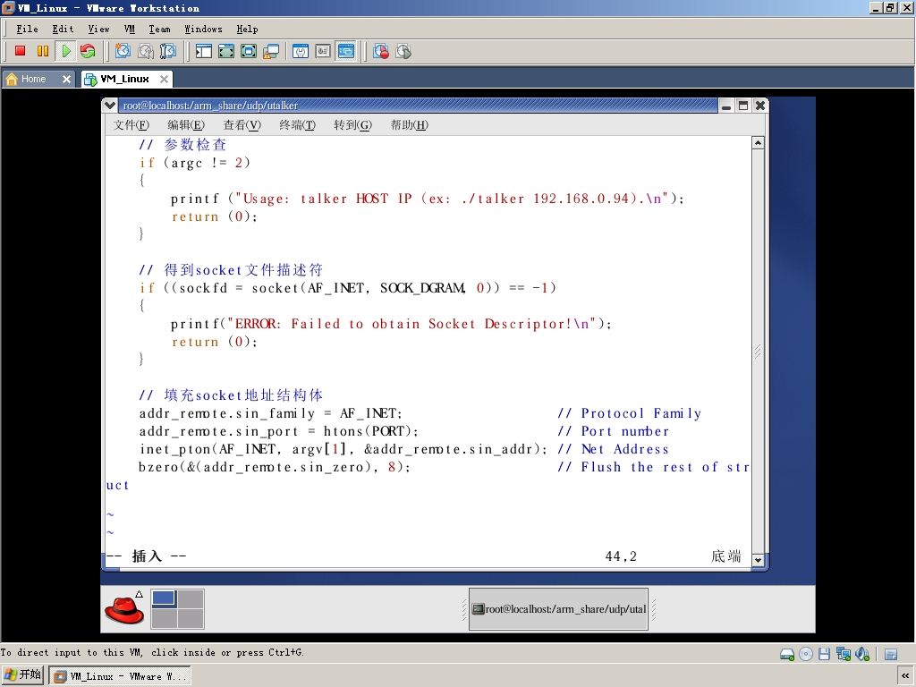Open the File menu in VMware
The width and height of the screenshot is (916, 687).
pos(27,29)
